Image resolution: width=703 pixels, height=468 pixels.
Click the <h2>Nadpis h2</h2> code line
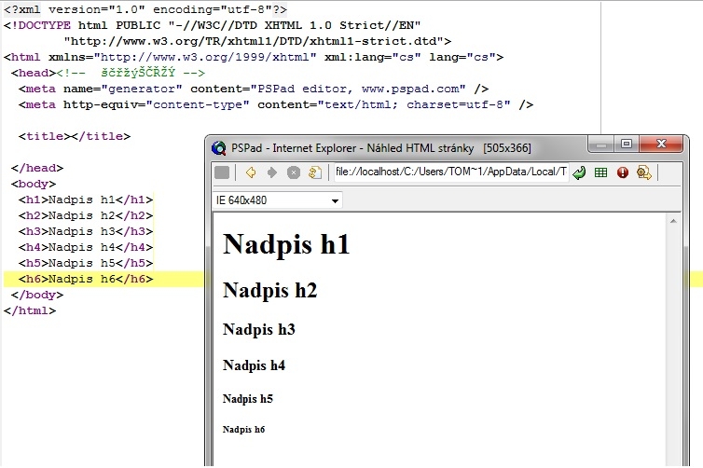pyautogui.click(x=86, y=215)
